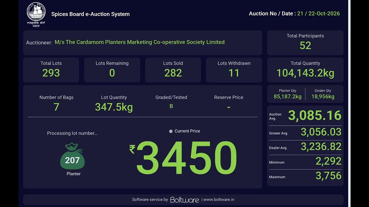Image resolution: width=369 pixels, height=207 pixels.
Task: Open www.boltware.in link
Action: coord(219,200)
